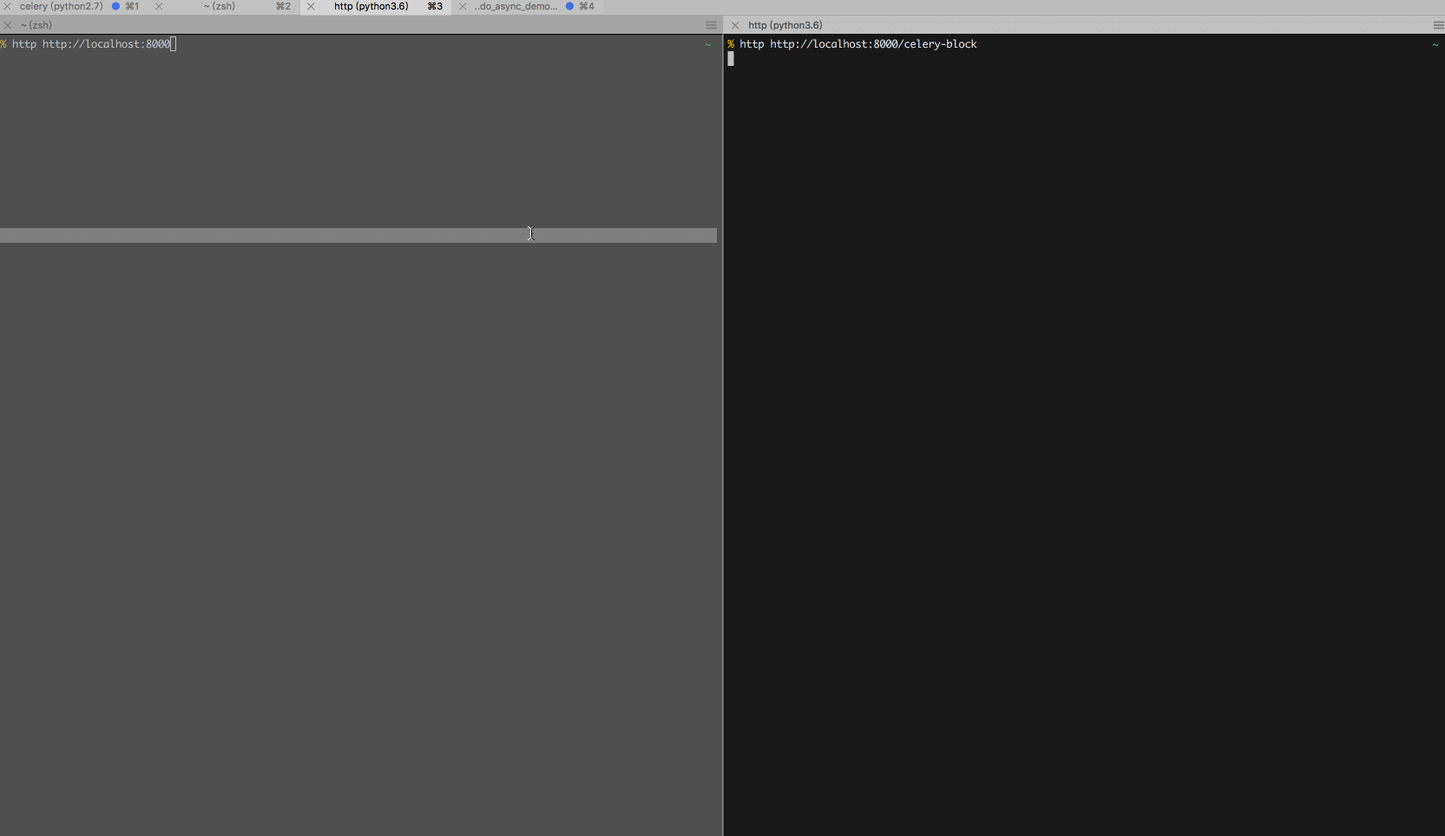Close the right http pane
This screenshot has width=1445, height=836.
click(736, 25)
